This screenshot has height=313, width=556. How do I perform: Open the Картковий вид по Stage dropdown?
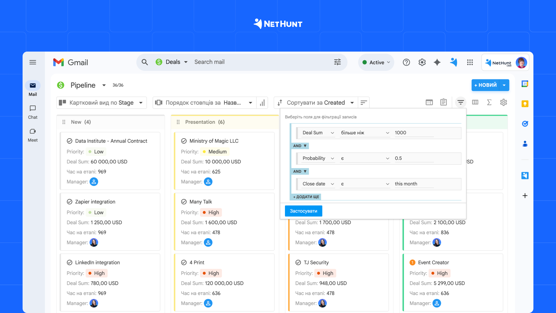[x=101, y=103]
